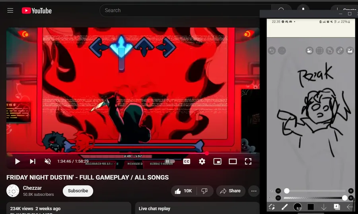
Task: Open the round brush size preview
Action: click(298, 207)
